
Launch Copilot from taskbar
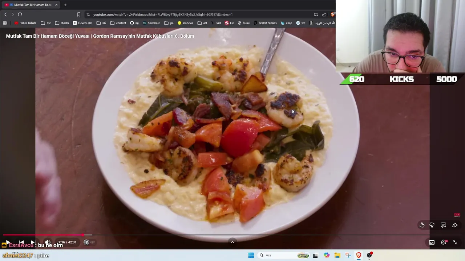click(327, 255)
